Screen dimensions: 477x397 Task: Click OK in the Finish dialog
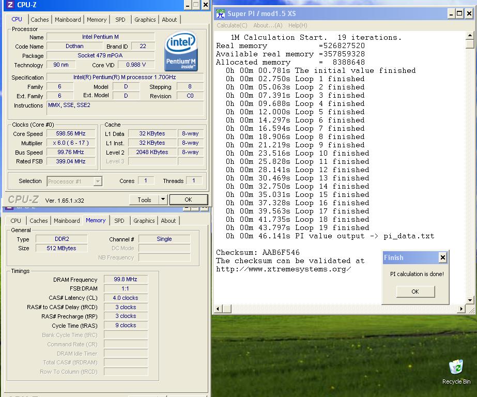coord(416,292)
